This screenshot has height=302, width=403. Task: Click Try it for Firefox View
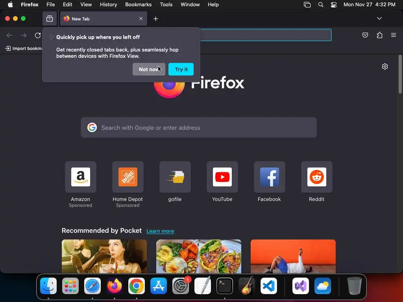coord(181,69)
